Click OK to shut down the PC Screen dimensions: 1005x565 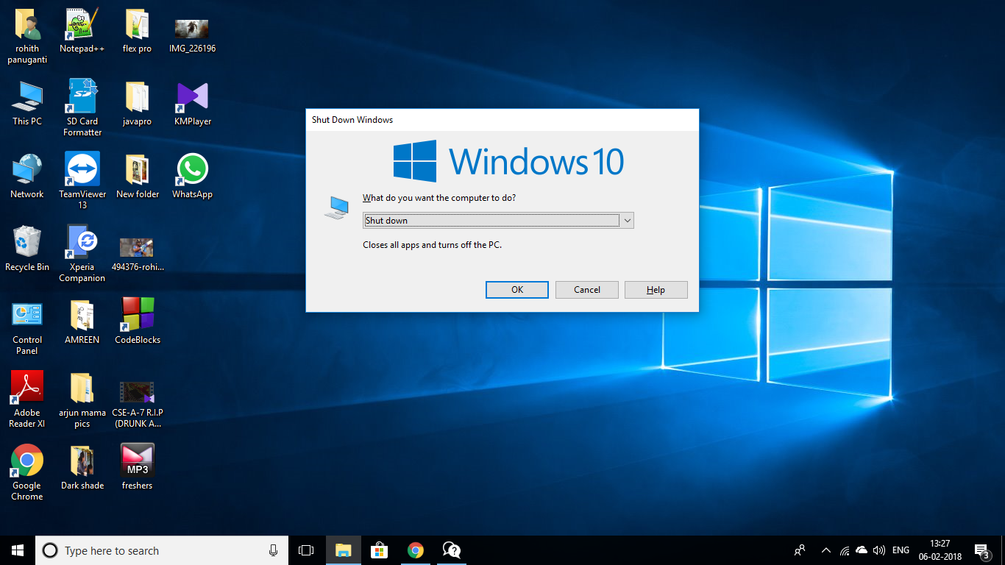coord(516,289)
